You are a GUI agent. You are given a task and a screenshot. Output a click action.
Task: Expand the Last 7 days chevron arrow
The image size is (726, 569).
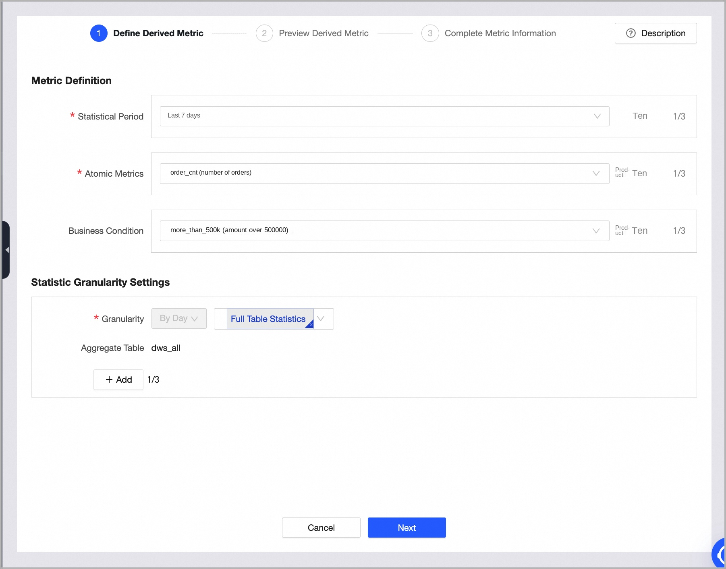click(597, 116)
